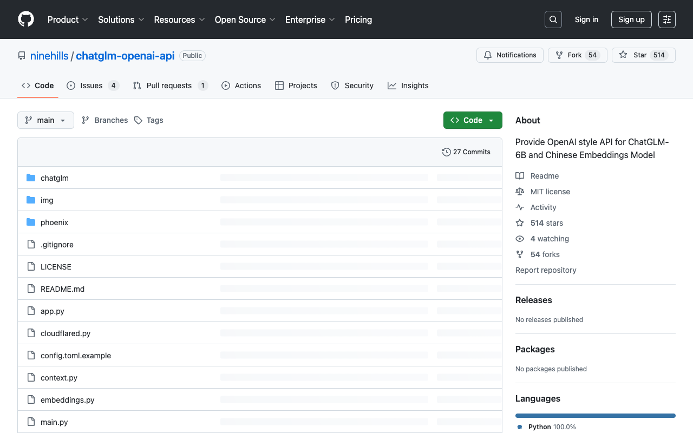Expand the Solutions menu
This screenshot has height=433, width=693.
[121, 19]
